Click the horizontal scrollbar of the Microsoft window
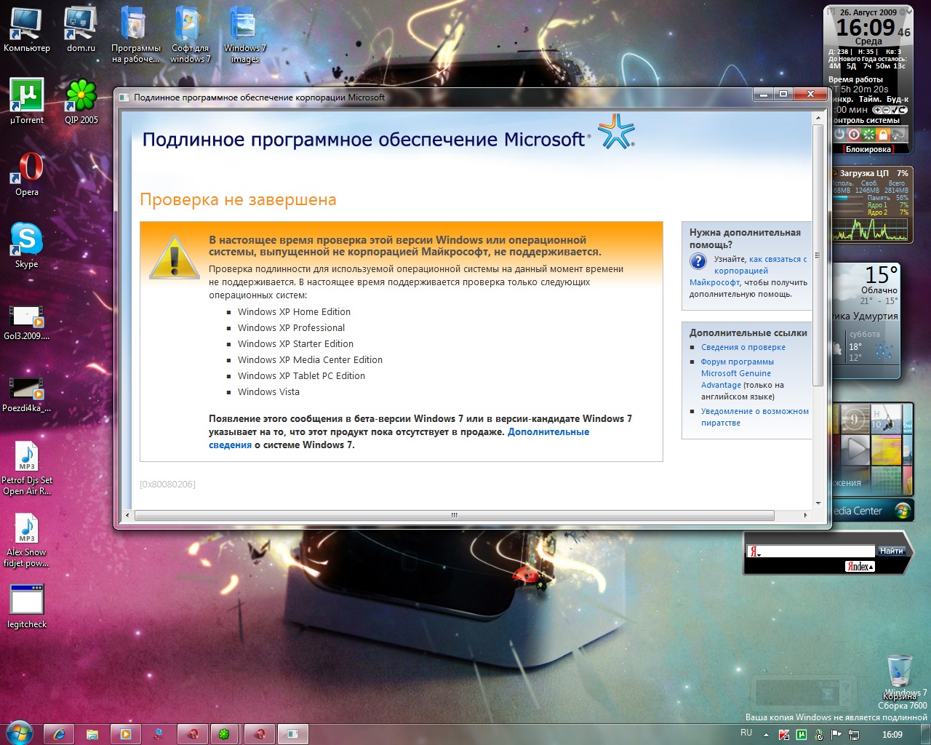 (455, 515)
